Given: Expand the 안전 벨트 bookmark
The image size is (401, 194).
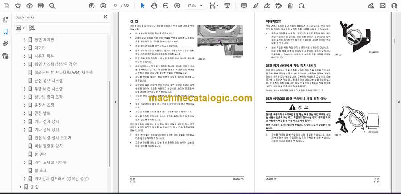Looking at the screenshot, I should (x=25, y=113).
